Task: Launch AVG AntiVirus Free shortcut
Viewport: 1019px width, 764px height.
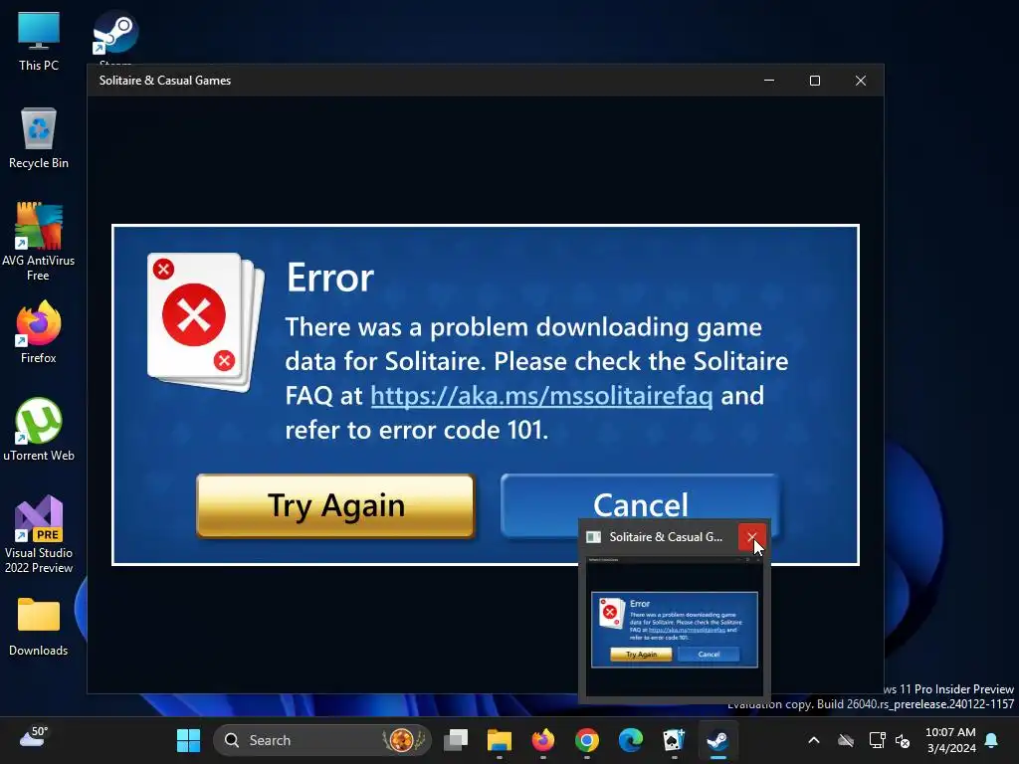Action: click(x=39, y=242)
